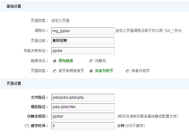Screen dimensions: 189x137
Task: Click the 基础设置 section header
Action: (14, 6)
